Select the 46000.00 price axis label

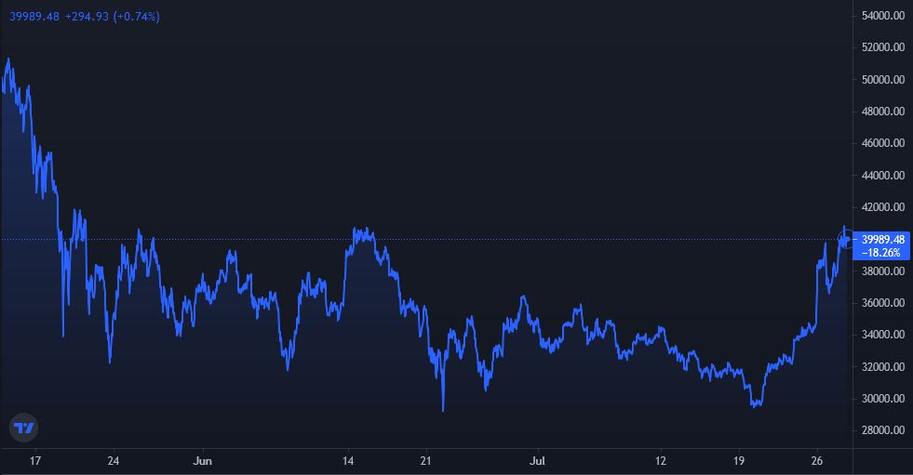[882, 143]
